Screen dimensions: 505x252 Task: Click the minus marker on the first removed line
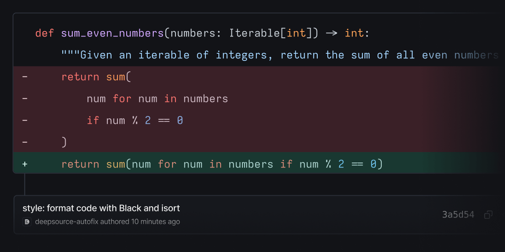(x=24, y=76)
